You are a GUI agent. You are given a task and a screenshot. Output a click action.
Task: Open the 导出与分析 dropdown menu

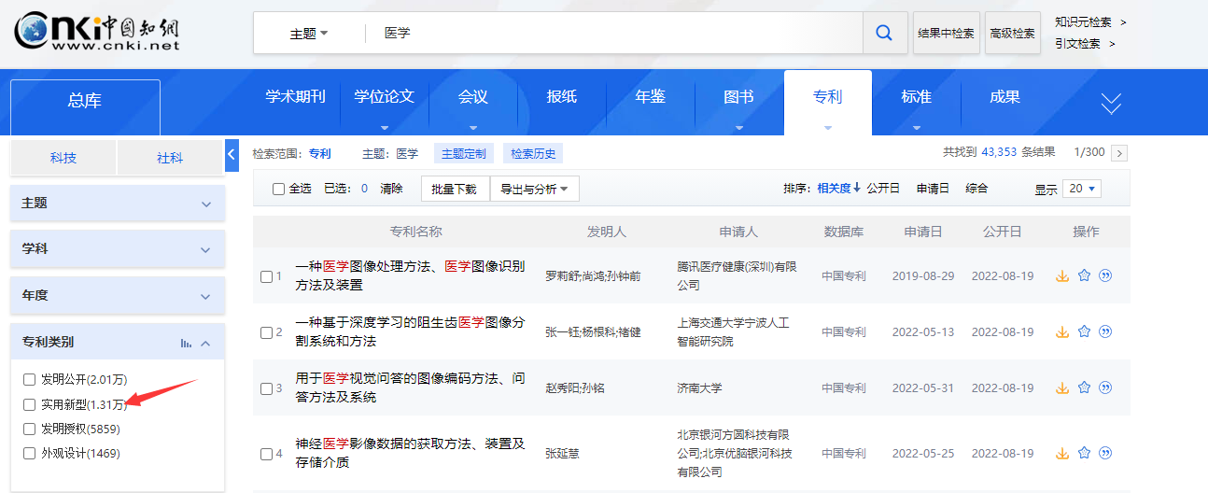click(535, 189)
